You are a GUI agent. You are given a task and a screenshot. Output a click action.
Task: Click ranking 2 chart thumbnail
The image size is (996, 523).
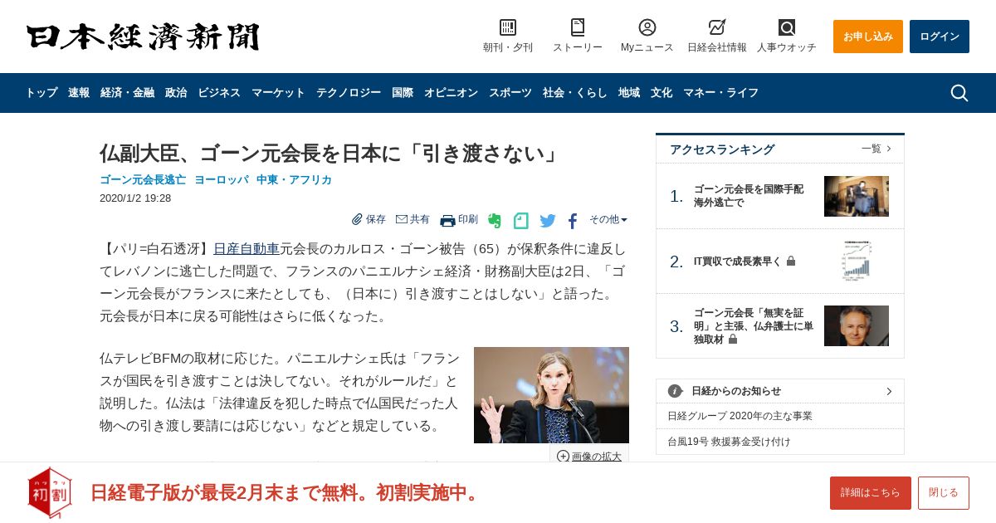point(857,261)
